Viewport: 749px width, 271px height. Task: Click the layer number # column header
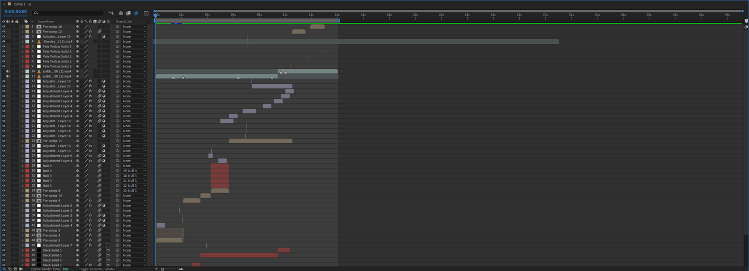point(32,21)
